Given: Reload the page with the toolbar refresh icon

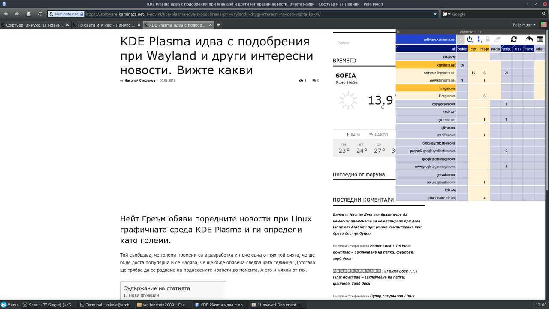Looking at the screenshot, I should (40, 14).
